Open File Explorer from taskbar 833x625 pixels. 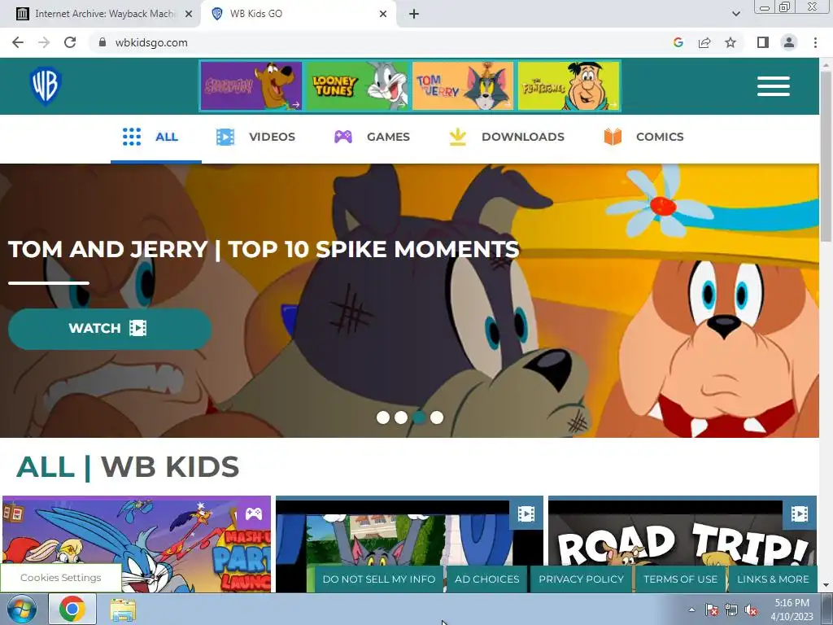123,610
